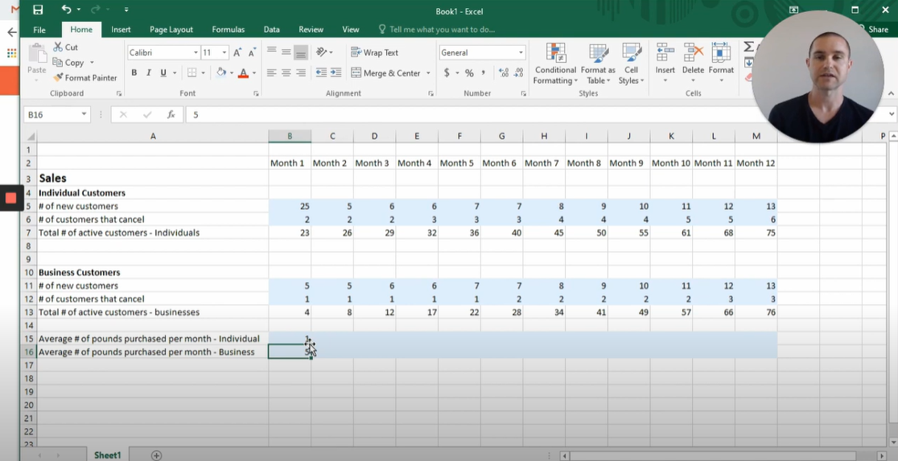Click the Cut button
This screenshot has height=461, width=898.
(x=65, y=47)
